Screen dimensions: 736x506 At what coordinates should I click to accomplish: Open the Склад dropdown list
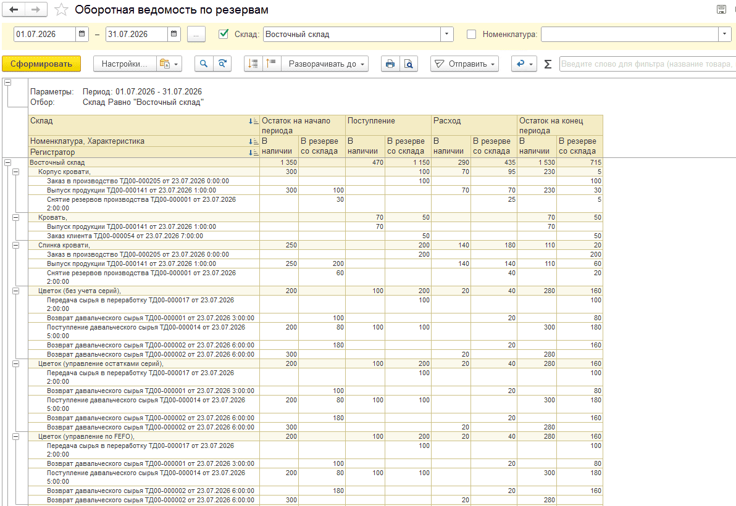(446, 34)
